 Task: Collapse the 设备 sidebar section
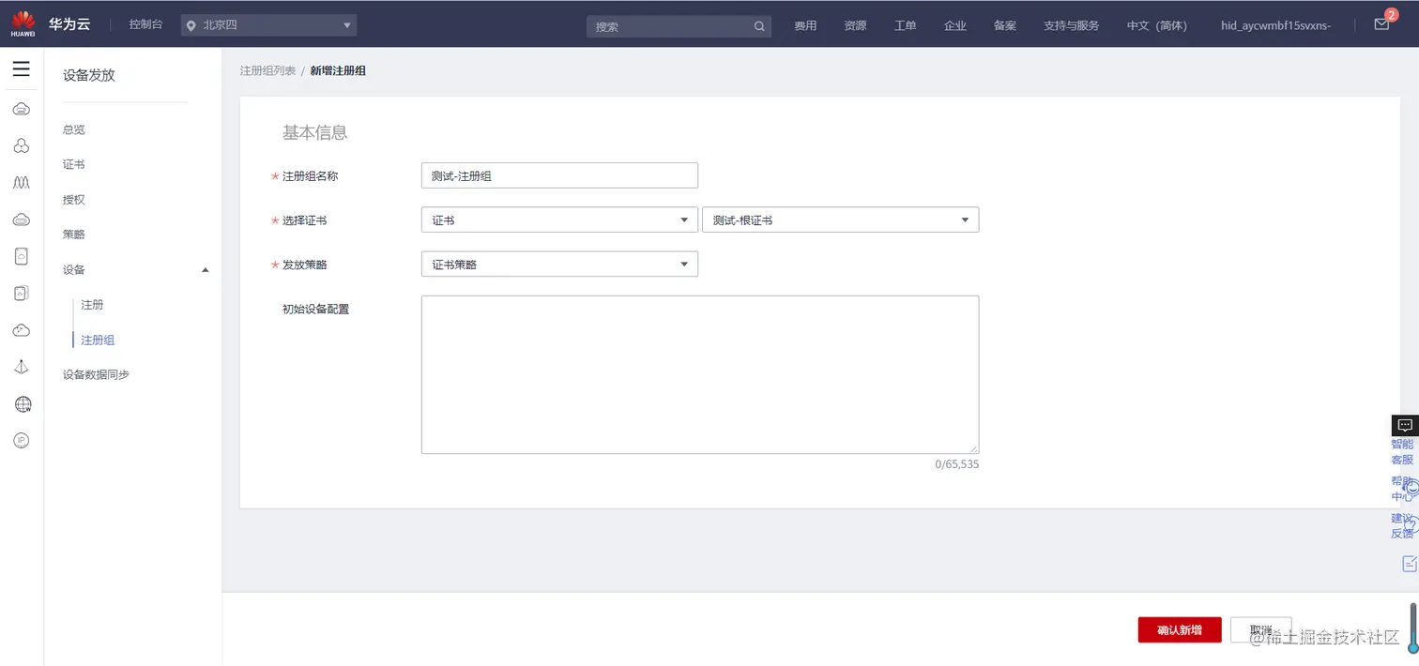206,270
